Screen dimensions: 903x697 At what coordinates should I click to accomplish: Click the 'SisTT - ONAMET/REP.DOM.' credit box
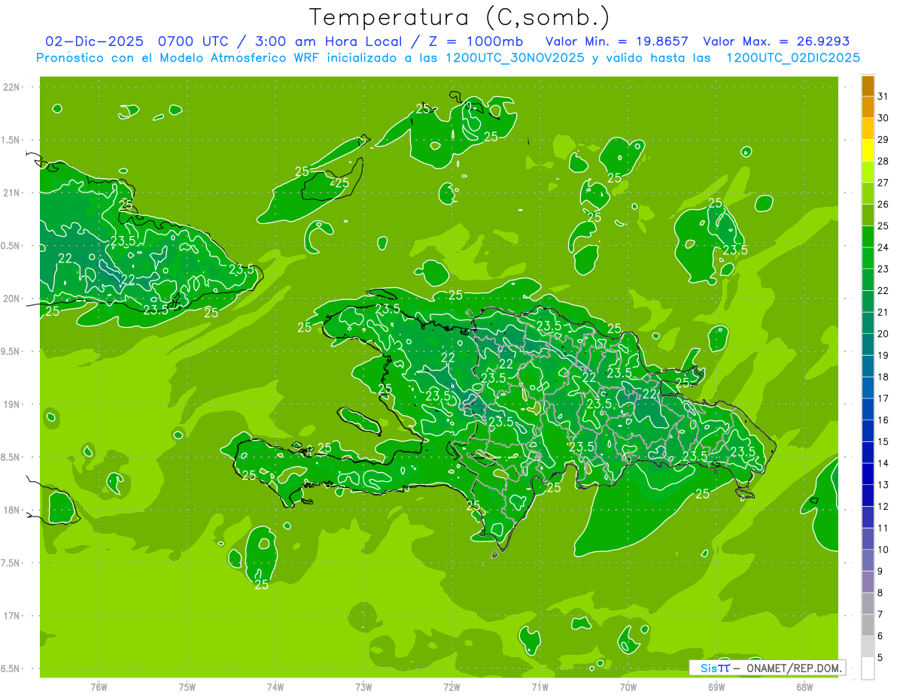pos(767,668)
